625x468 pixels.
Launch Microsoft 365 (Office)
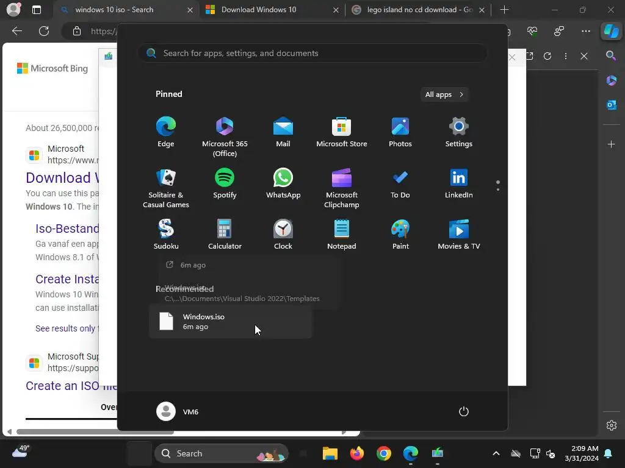click(x=225, y=137)
